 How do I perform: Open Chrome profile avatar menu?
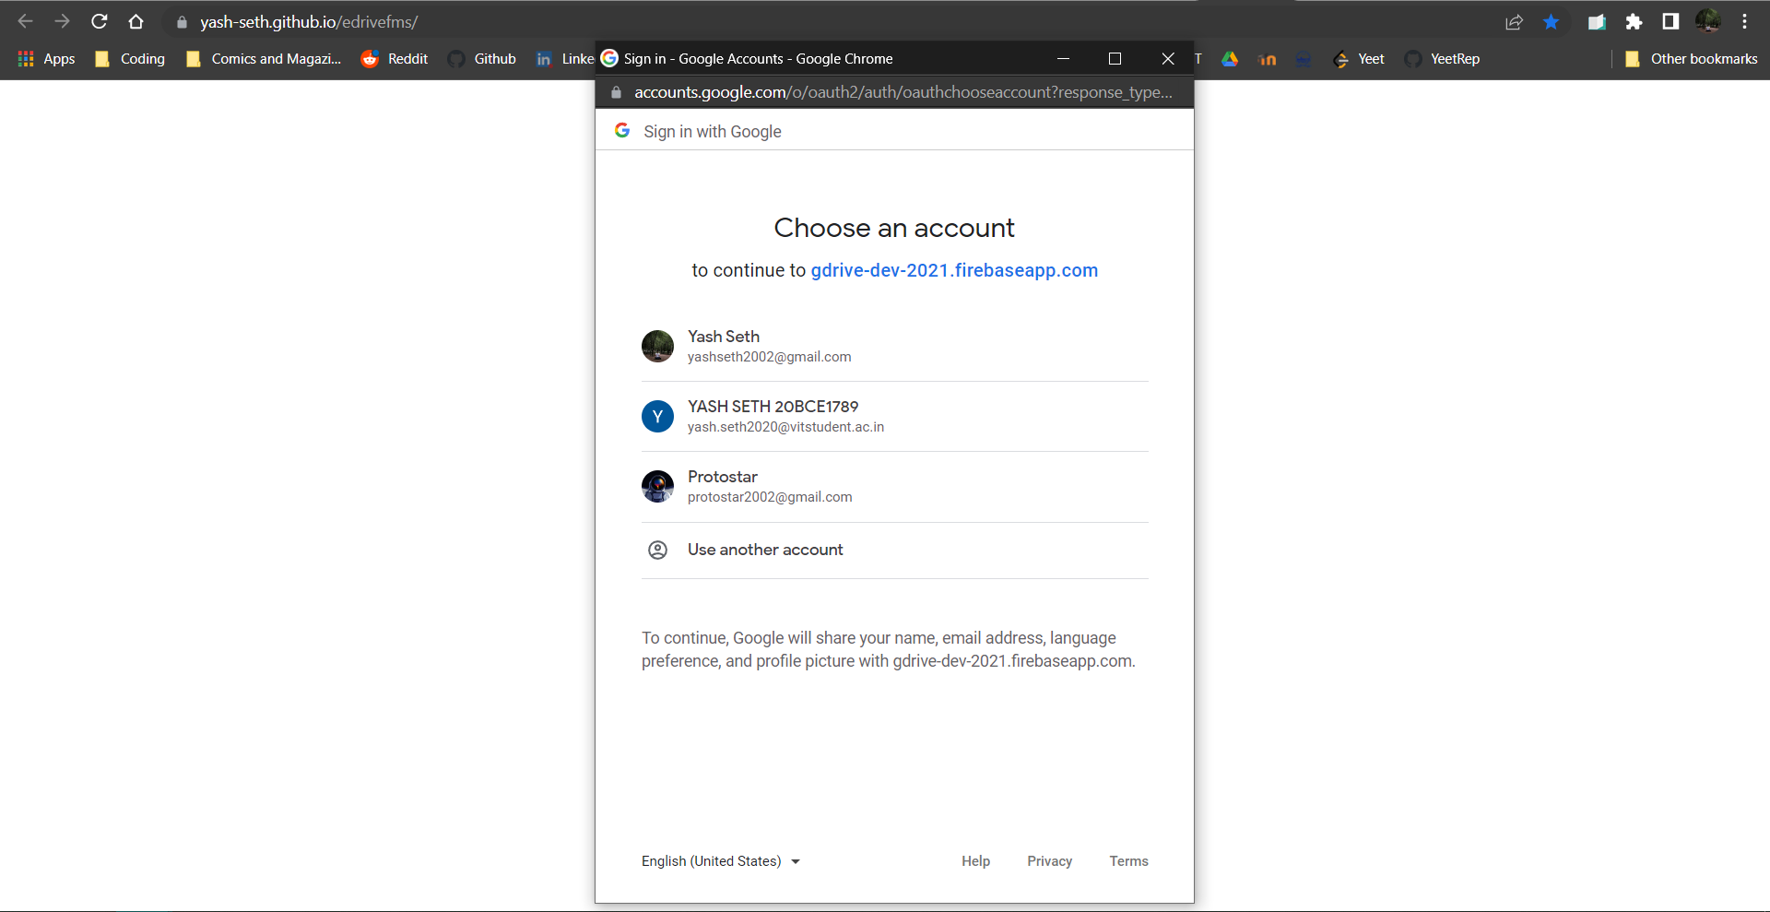(1707, 21)
